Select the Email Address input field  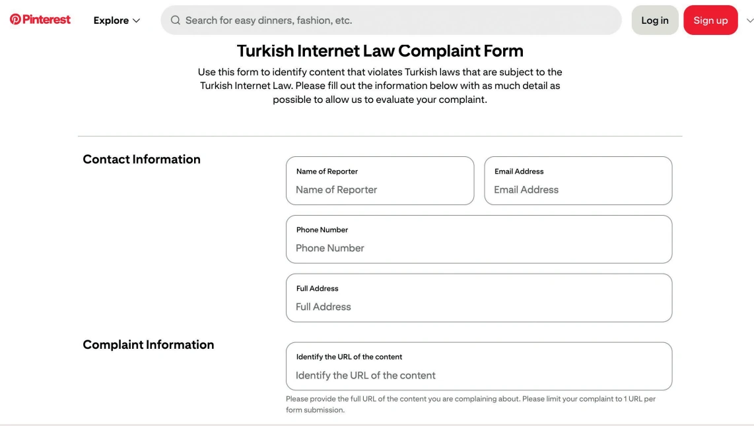[578, 181]
